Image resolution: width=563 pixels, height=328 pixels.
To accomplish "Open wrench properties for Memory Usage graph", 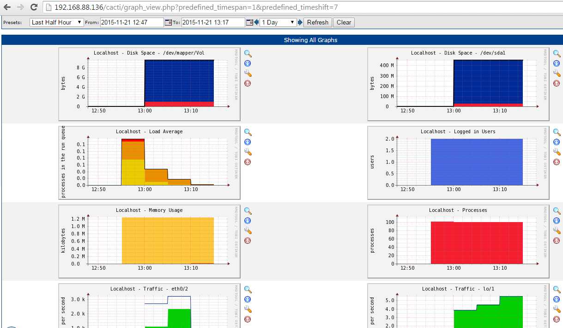I will click(x=248, y=231).
